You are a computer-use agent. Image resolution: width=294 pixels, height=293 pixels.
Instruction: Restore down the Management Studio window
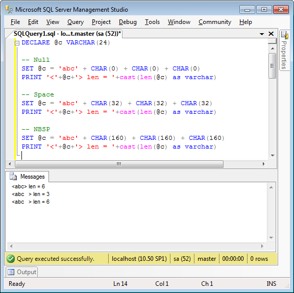tap(264, 10)
